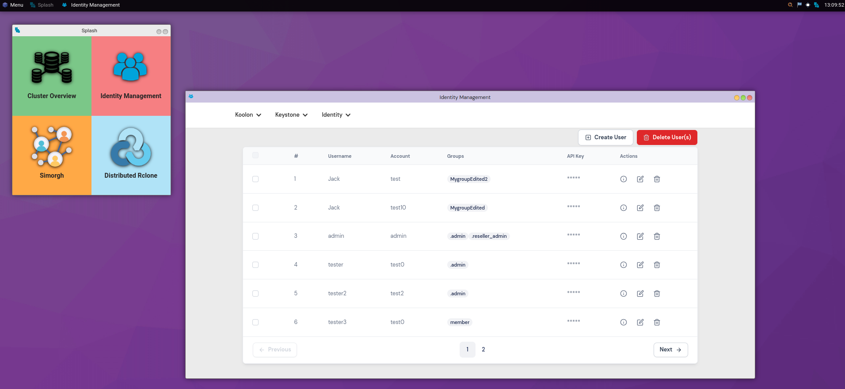
Task: Switch to Identity Management taskbar item
Action: pos(91,5)
